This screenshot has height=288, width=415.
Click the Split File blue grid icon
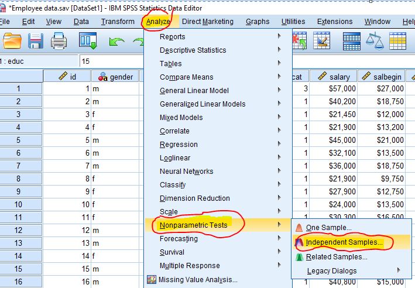click(351, 41)
